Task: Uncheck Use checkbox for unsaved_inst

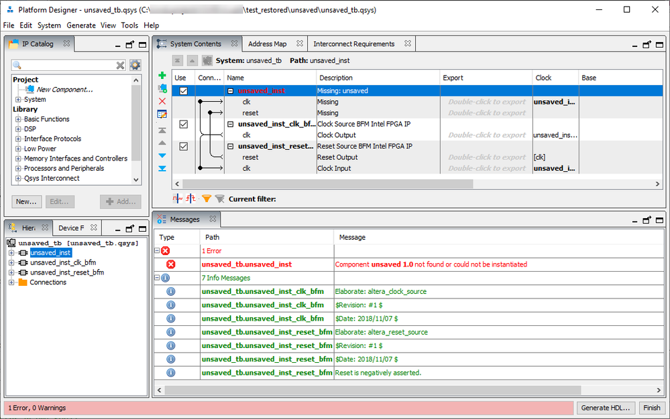Action: tap(183, 91)
